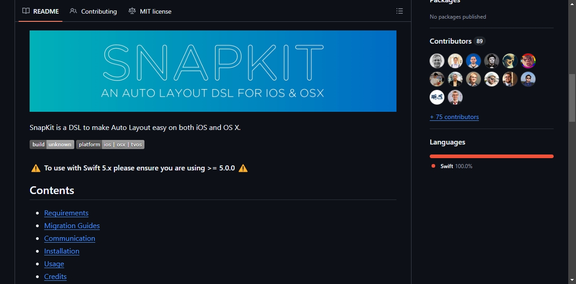The width and height of the screenshot is (576, 284).
Task: Click the scrollbar up arrow
Action: click(572, 4)
